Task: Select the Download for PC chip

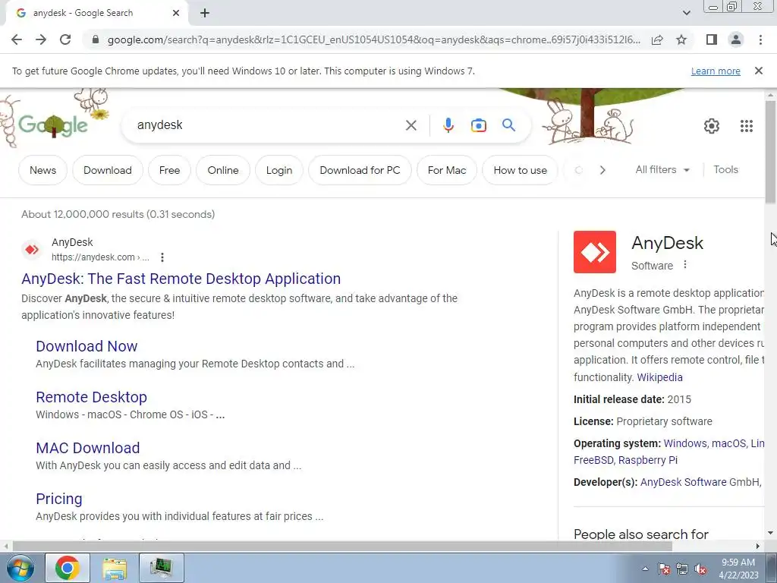Action: click(x=360, y=170)
